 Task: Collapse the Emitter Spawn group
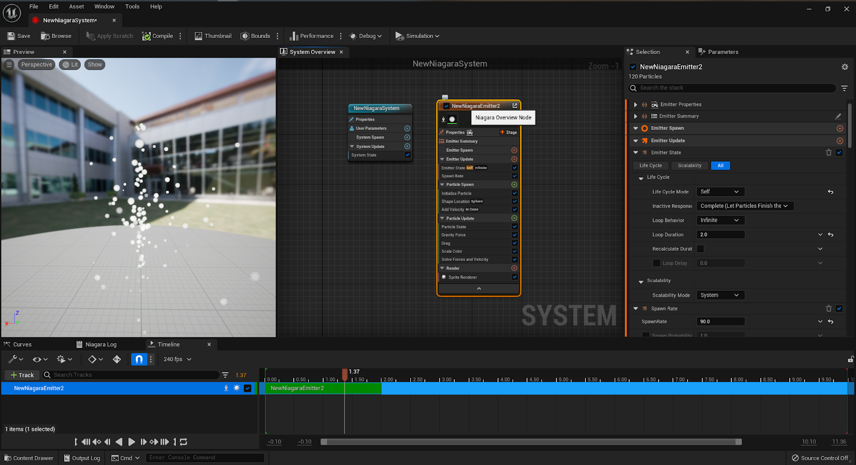[x=636, y=128]
